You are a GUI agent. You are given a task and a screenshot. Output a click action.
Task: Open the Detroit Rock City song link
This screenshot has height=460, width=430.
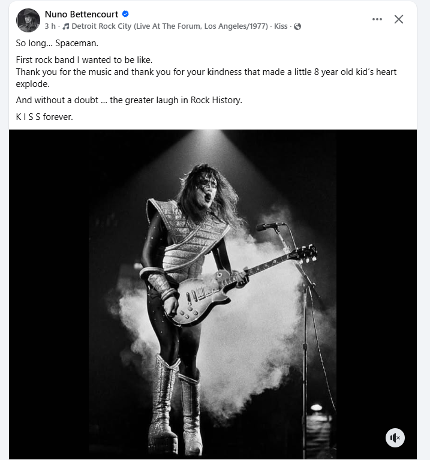(x=170, y=26)
